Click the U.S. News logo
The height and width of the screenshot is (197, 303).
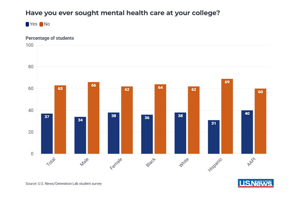pos(256,183)
